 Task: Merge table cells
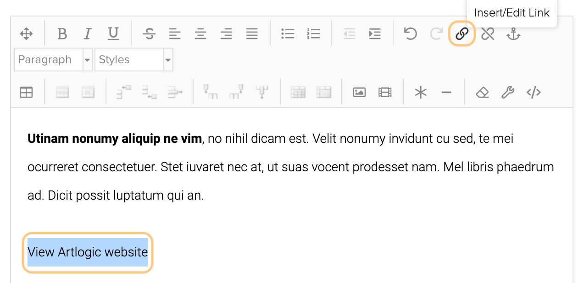(323, 93)
